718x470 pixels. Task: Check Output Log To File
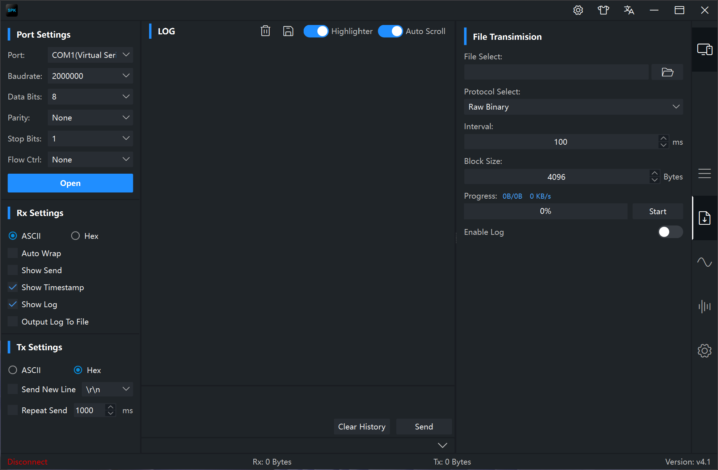point(13,322)
